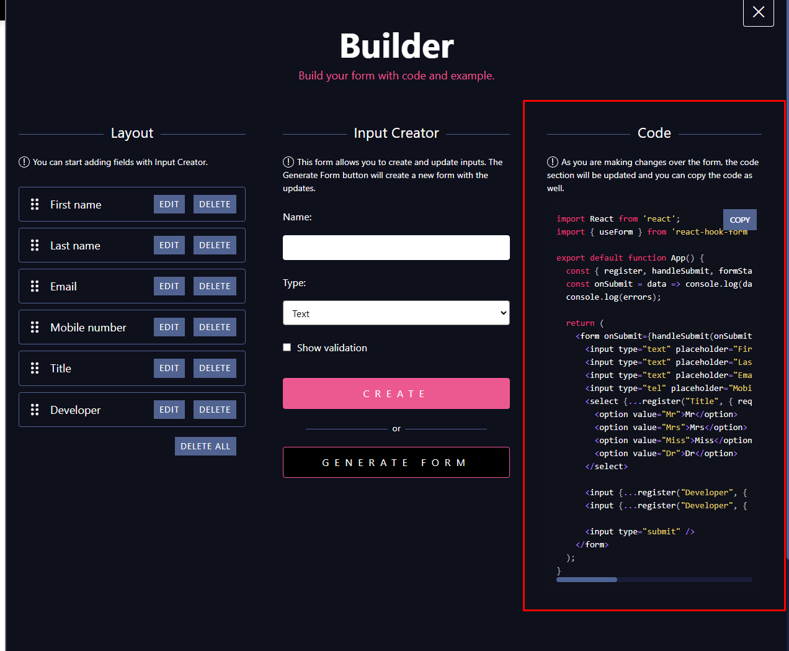Enable the Show validation checkbox
Screen dimensions: 789x651
tap(287, 348)
